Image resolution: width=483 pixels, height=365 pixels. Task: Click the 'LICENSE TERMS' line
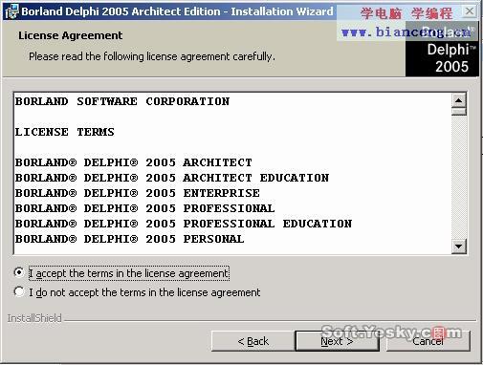[64, 132]
